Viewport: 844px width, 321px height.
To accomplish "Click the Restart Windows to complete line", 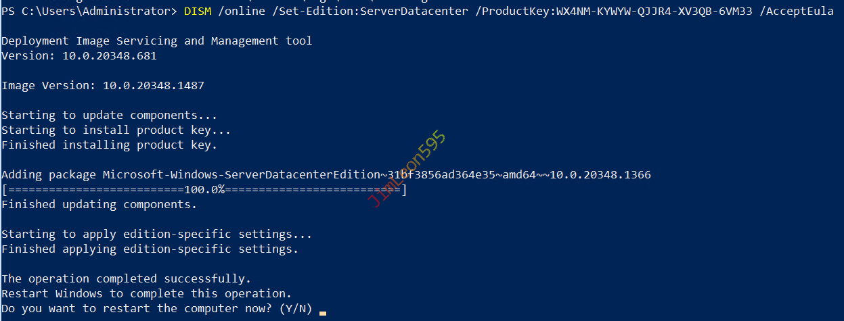I will point(147,294).
